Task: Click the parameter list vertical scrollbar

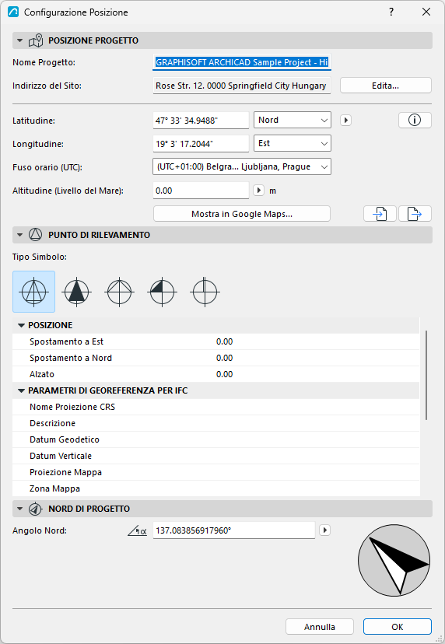Action: pos(426,375)
